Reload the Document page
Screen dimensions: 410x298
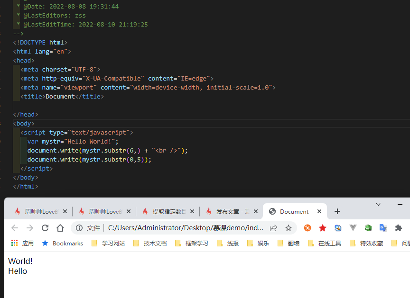[x=45, y=228]
